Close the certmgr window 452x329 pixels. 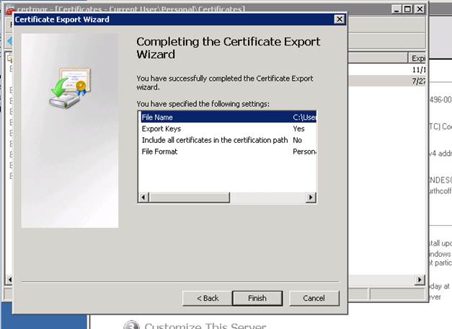point(420,9)
